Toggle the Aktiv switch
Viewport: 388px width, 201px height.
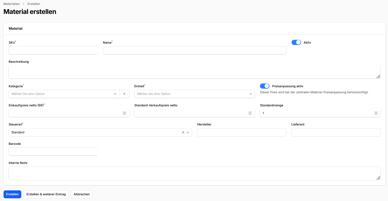click(x=296, y=43)
